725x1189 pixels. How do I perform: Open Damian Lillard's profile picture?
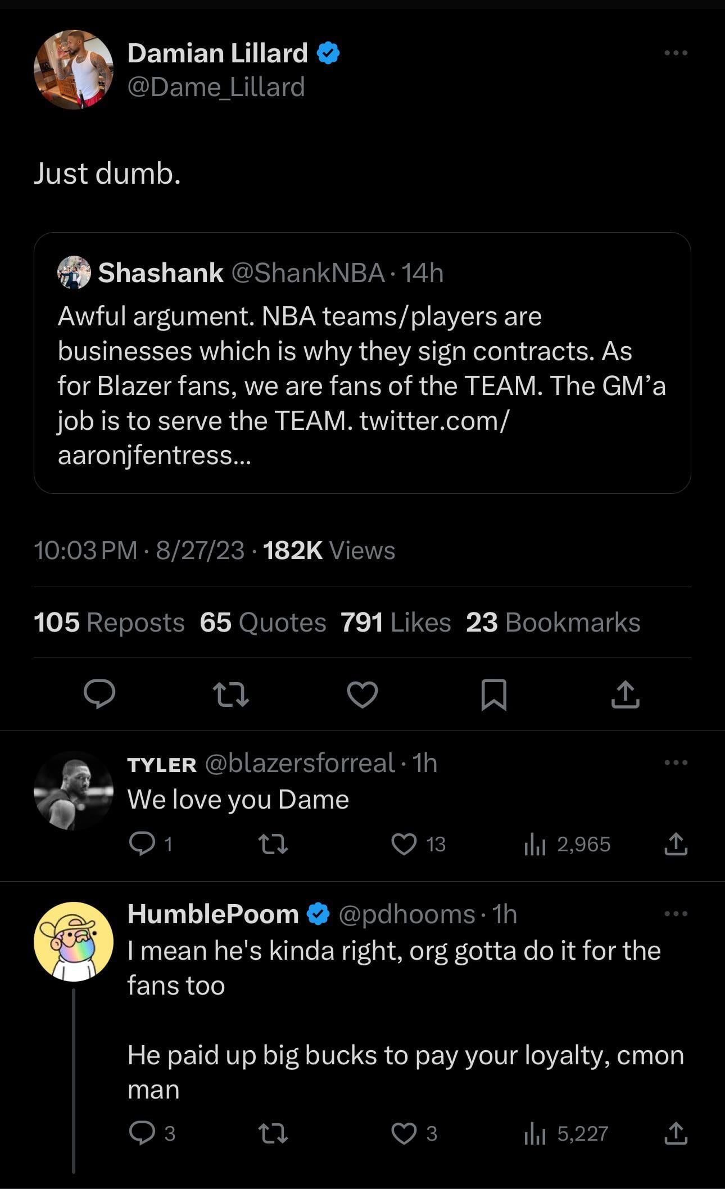pos(74,70)
